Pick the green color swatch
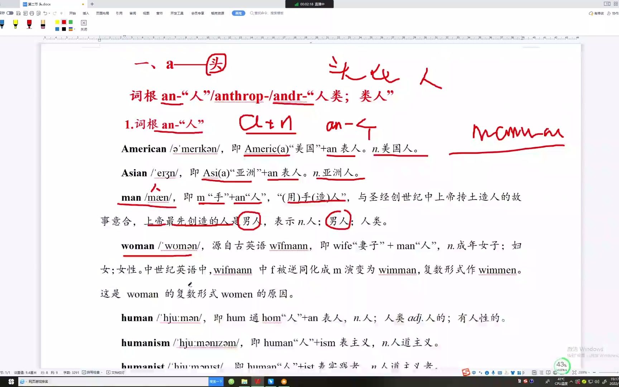Screen dimensions: 619x387 coord(71,22)
